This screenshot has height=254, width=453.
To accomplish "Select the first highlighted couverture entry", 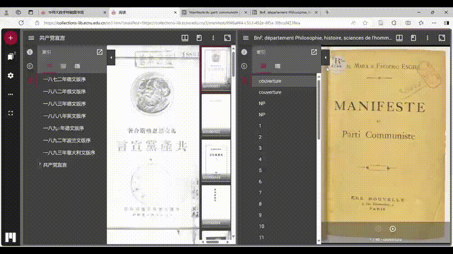I will [284, 81].
